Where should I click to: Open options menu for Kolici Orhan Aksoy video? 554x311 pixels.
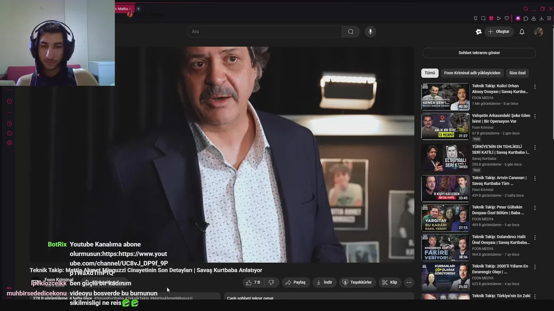click(x=535, y=87)
